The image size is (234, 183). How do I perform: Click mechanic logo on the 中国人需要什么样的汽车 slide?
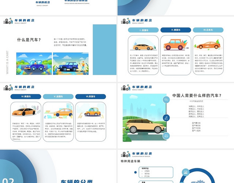point(126,87)
